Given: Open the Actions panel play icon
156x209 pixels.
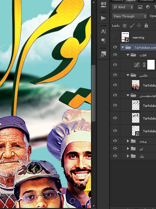Looking at the screenshot, I should tap(103, 18).
